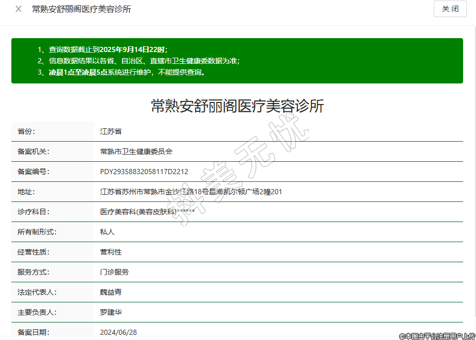Click the 备案编号 label
Image resolution: width=476 pixels, height=340 pixels.
point(34,172)
